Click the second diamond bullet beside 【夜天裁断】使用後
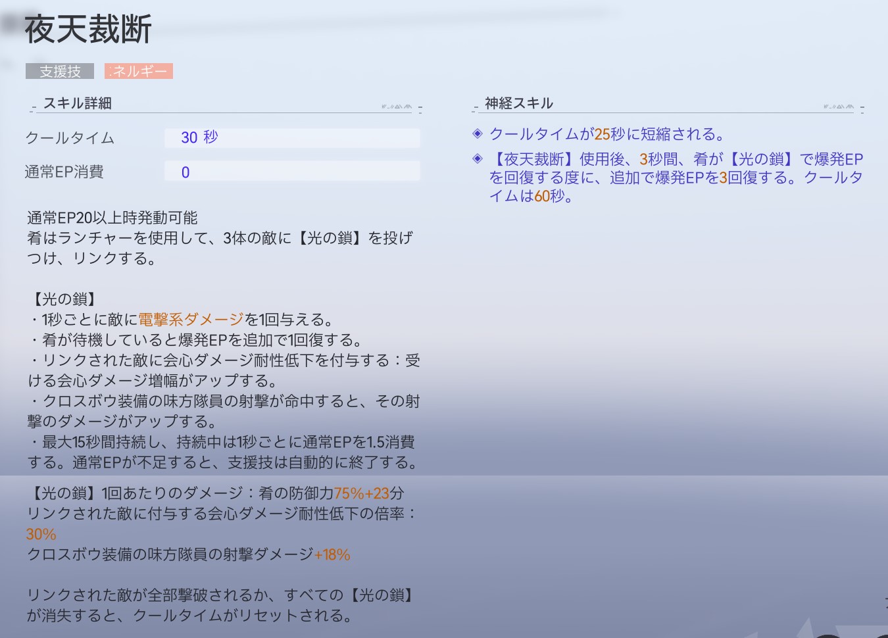The height and width of the screenshot is (638, 888). [x=478, y=159]
